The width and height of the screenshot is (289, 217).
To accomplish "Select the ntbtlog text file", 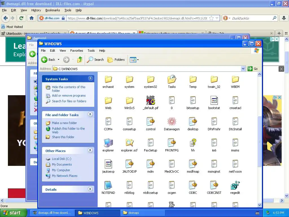I will click(x=129, y=188).
